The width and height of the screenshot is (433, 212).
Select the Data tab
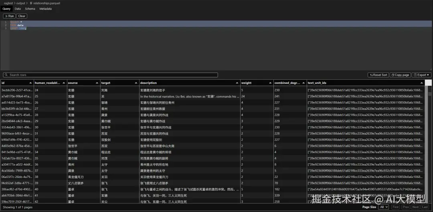[18, 8]
